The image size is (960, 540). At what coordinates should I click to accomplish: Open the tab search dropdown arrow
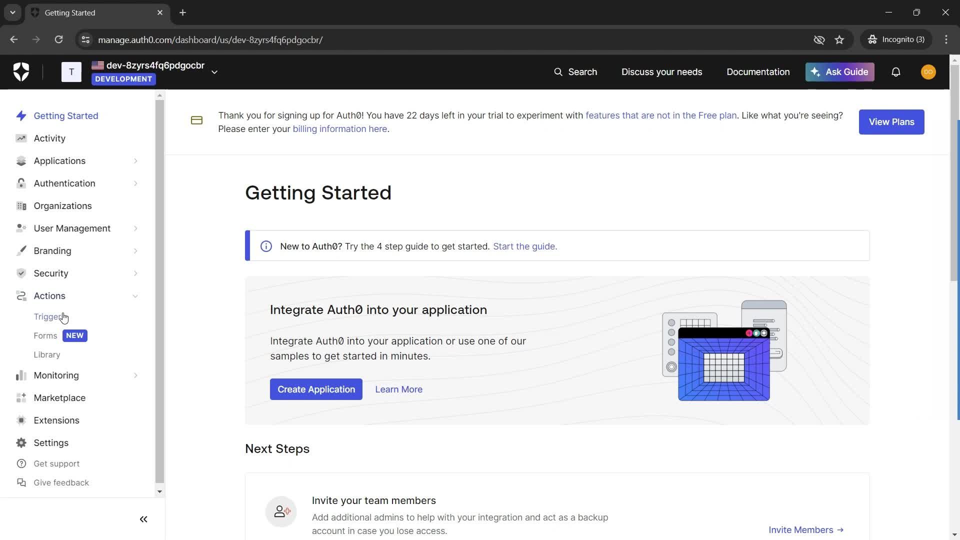[x=12, y=12]
